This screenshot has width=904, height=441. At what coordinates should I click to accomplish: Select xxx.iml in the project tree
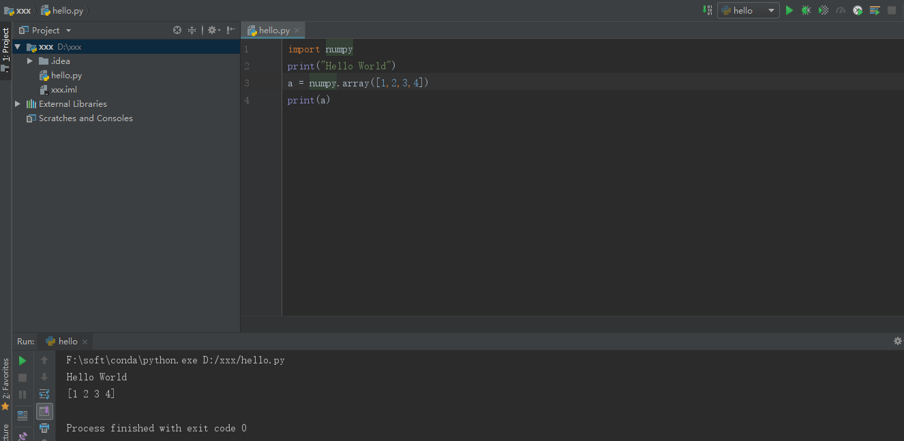coord(63,90)
